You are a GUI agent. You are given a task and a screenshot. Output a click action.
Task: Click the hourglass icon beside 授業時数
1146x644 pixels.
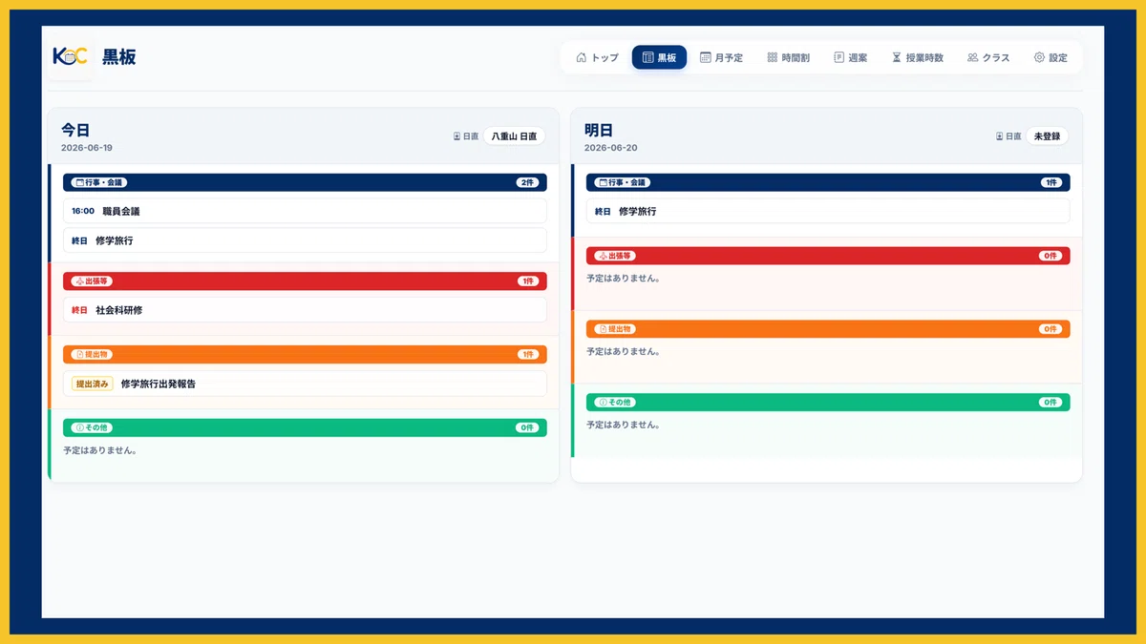click(x=897, y=57)
